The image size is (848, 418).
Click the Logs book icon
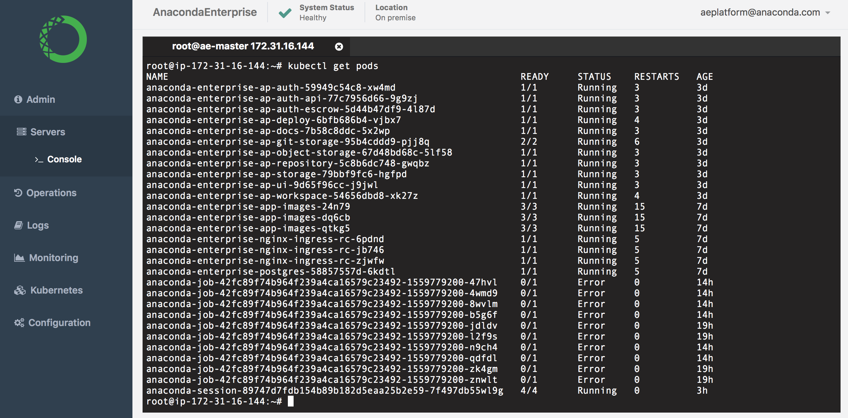click(x=19, y=225)
